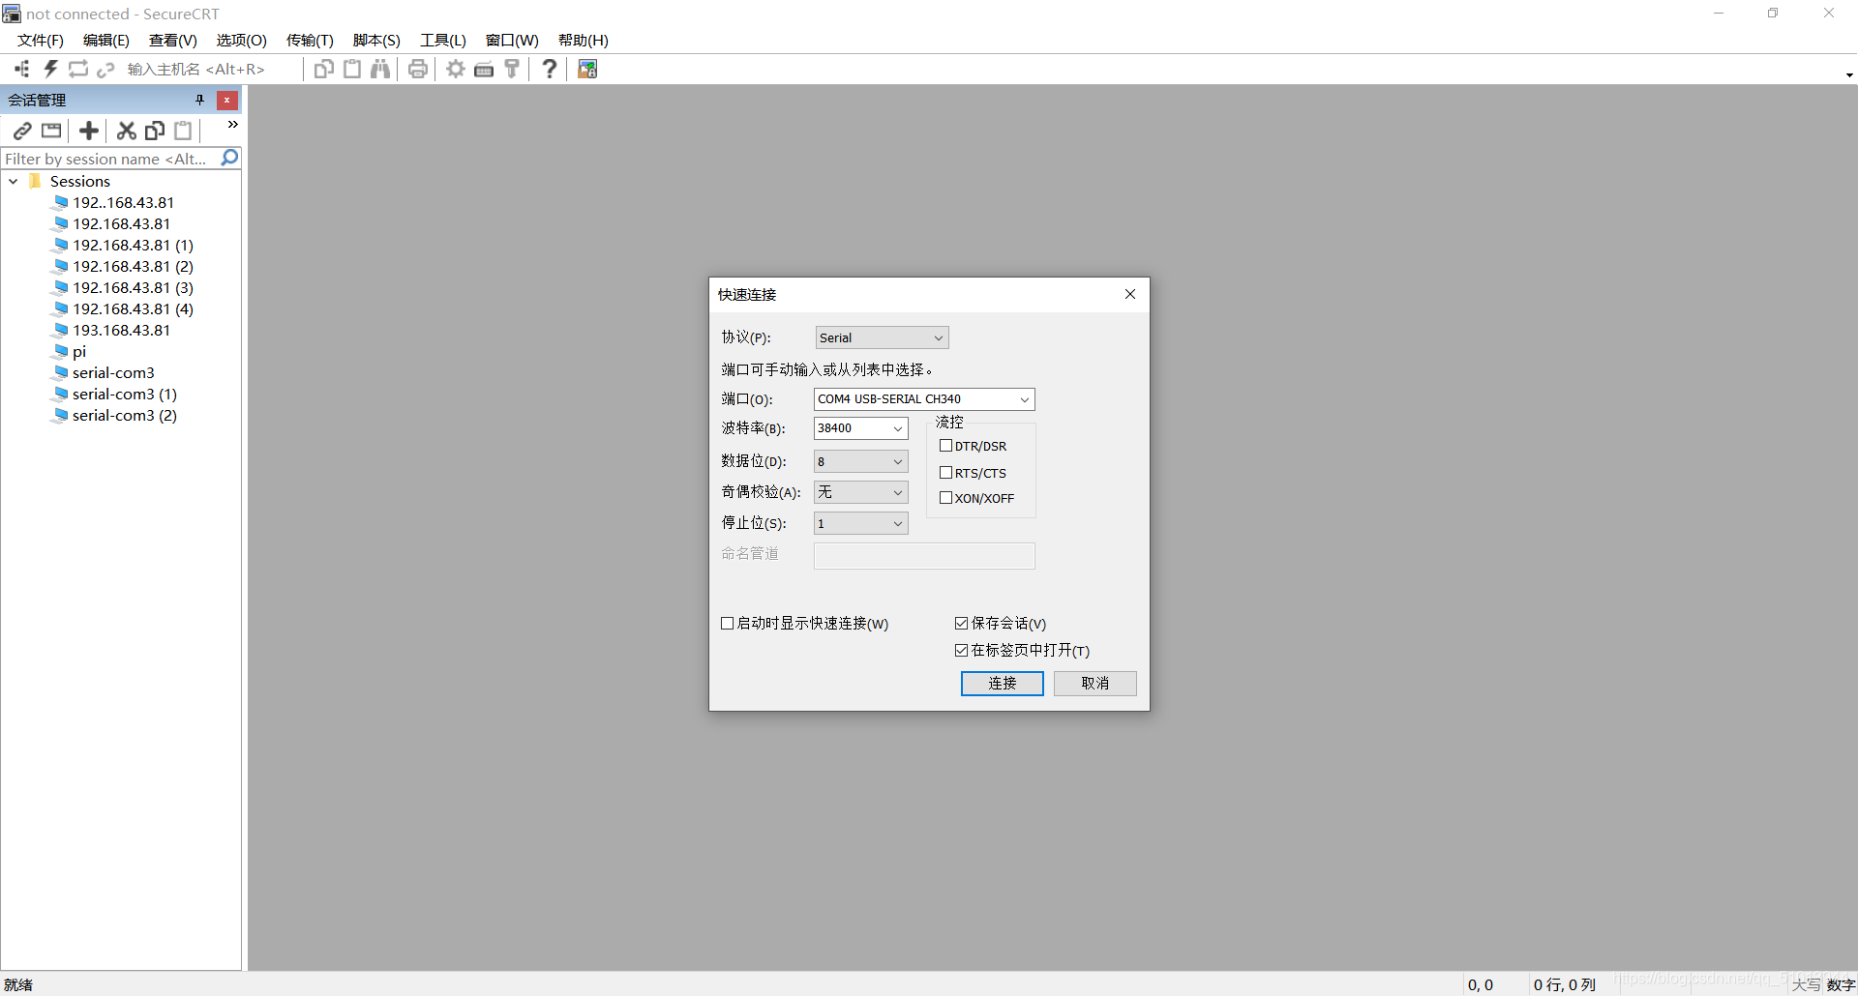Select session serial-com3 (1)
This screenshot has width=1858, height=996.
[x=124, y=394]
